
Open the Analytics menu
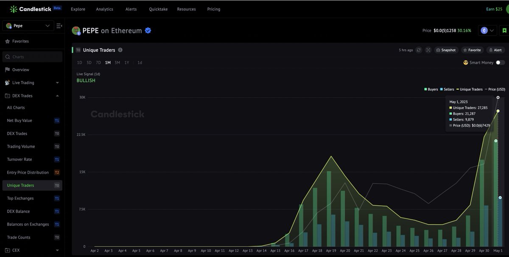coord(104,9)
